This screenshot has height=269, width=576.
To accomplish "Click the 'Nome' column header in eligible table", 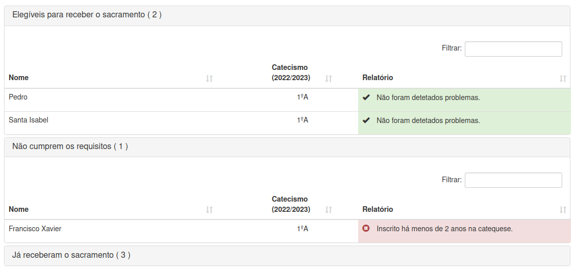I will (x=19, y=78).
